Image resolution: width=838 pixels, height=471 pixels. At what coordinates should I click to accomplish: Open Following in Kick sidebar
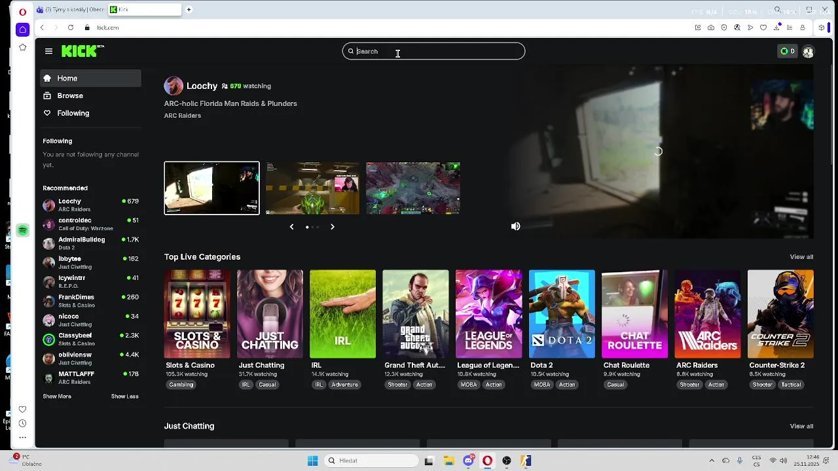tap(90, 113)
